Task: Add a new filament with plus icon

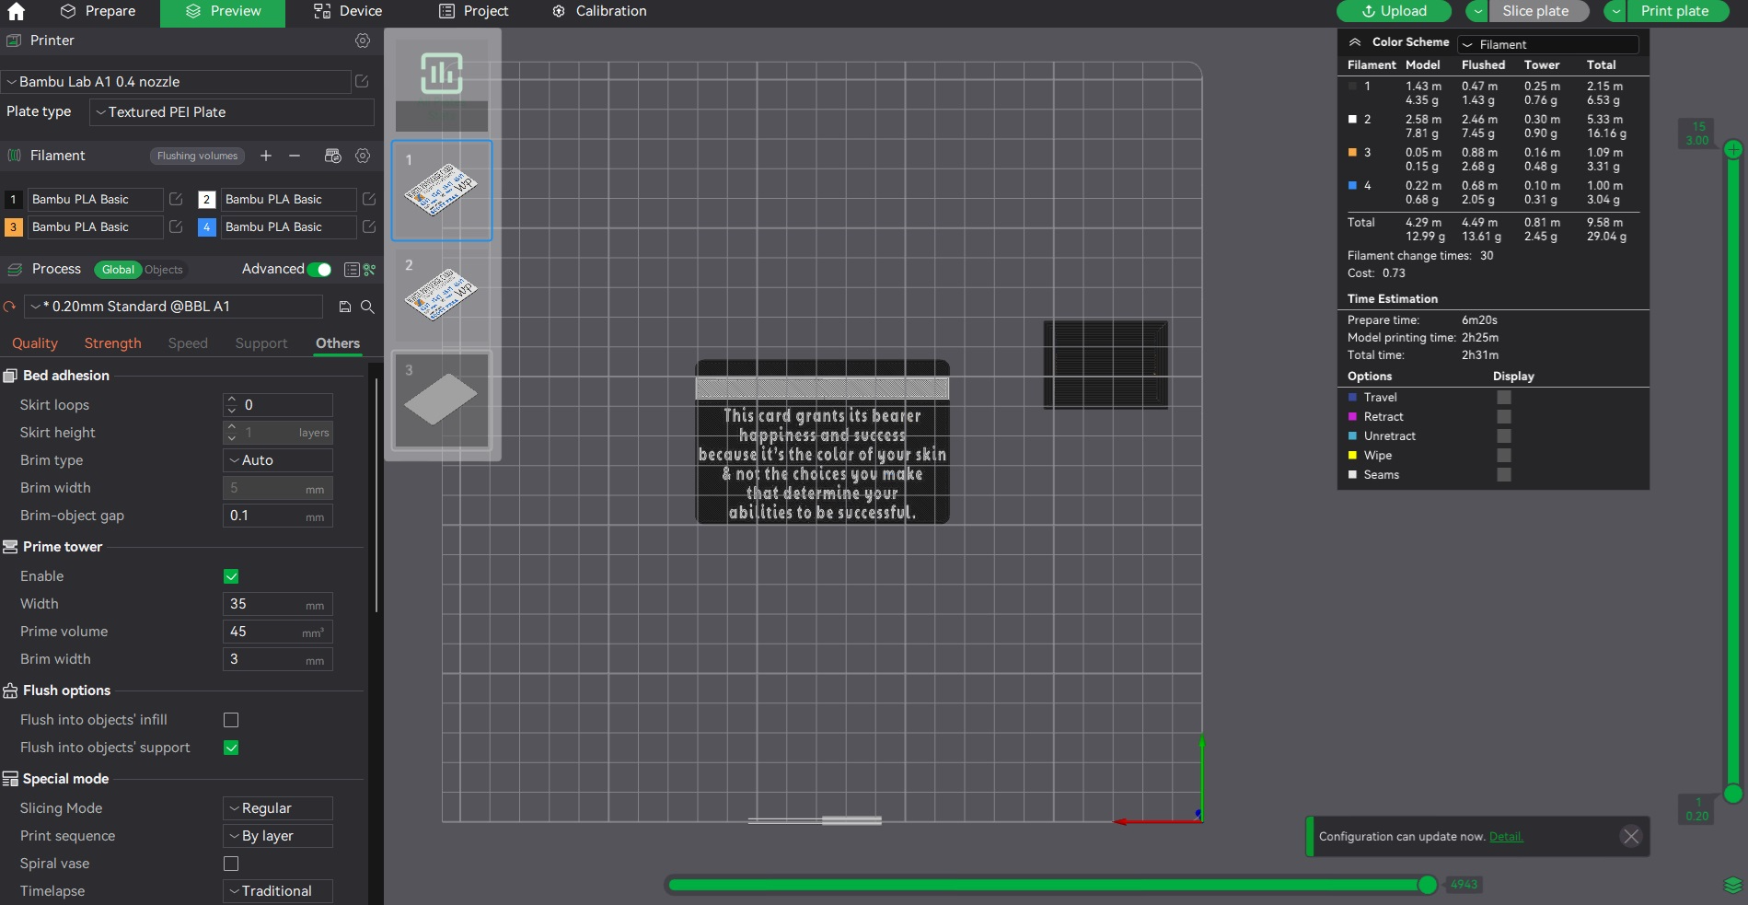Action: click(x=266, y=156)
